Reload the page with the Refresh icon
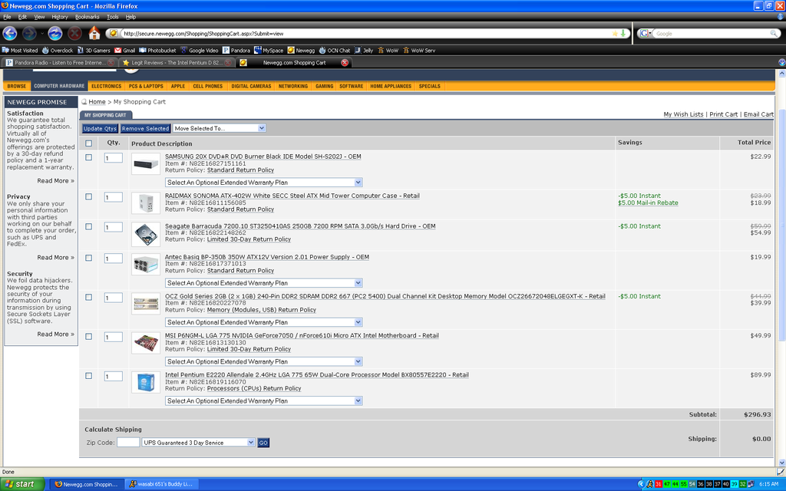This screenshot has height=491, width=786. point(55,34)
